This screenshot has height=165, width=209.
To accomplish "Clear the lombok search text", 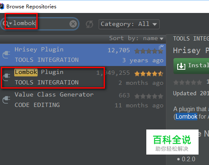I will [73, 24].
